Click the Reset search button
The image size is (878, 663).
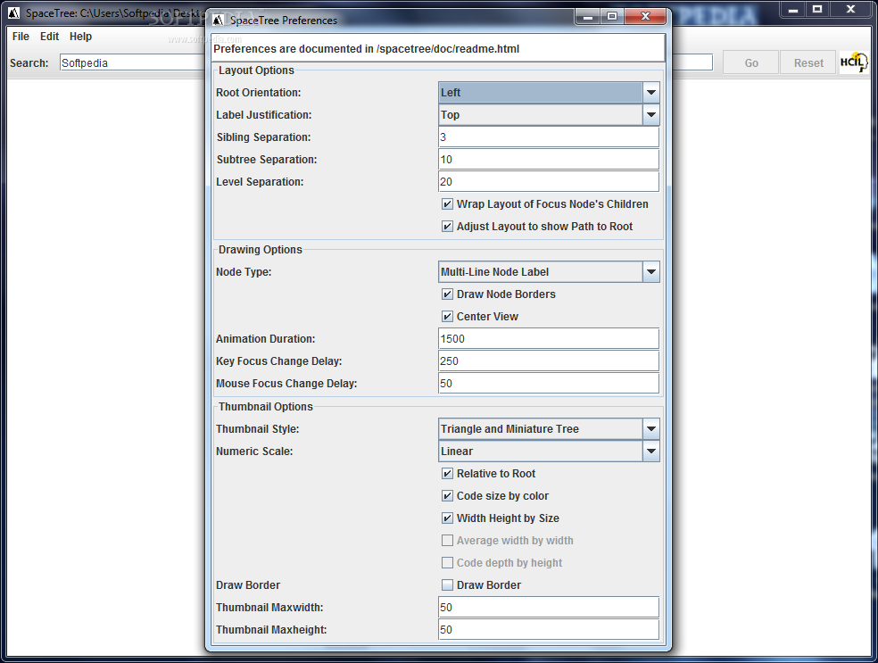click(808, 62)
